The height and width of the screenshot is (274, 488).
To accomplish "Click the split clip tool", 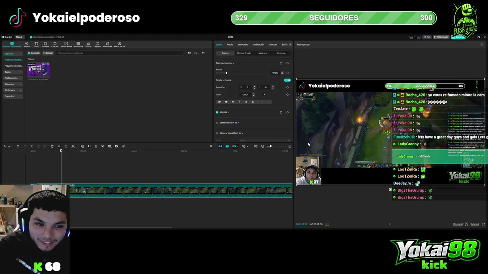I will coord(32,146).
